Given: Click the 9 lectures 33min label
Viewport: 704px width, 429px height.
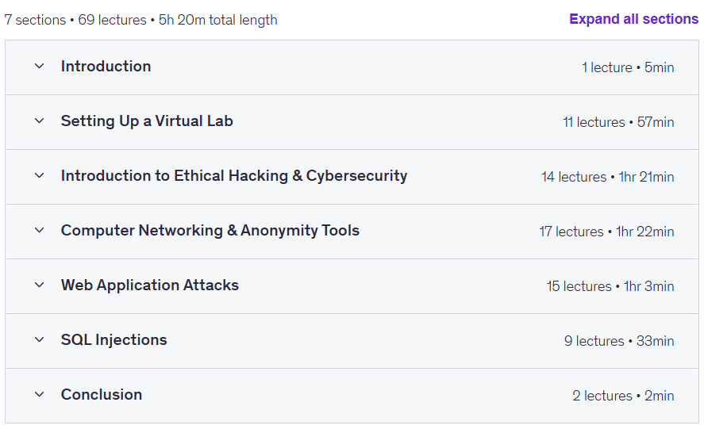Looking at the screenshot, I should click(x=619, y=341).
